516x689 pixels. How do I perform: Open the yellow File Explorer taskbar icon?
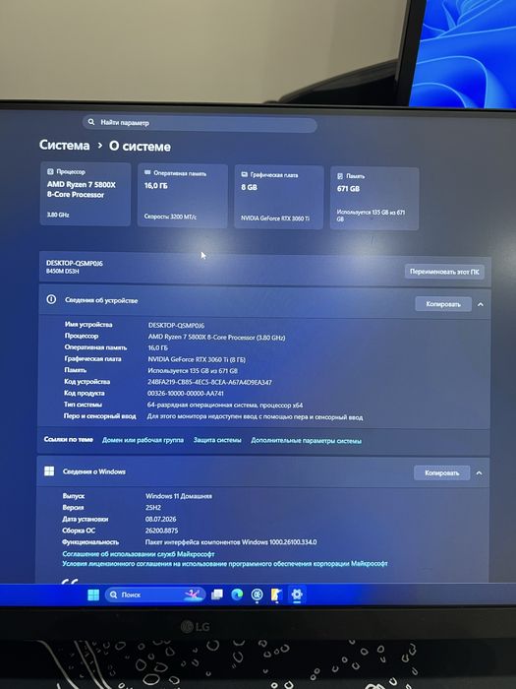click(x=276, y=595)
